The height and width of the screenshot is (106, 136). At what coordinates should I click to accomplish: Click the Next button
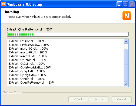click(98, 99)
